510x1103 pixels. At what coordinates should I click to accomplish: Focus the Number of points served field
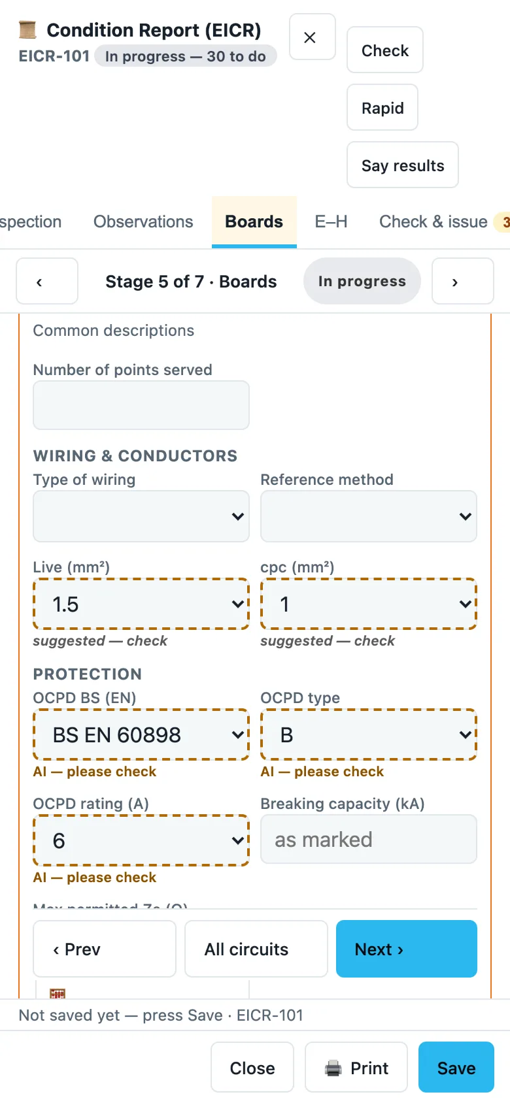(141, 405)
